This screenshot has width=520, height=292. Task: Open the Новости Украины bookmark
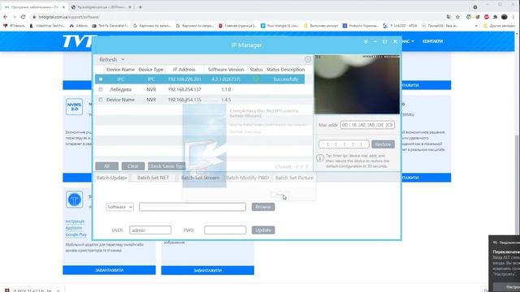361,25
